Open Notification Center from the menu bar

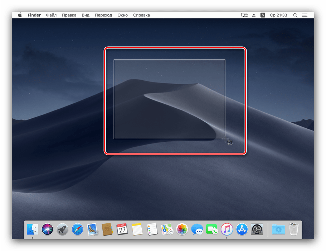[305, 15]
